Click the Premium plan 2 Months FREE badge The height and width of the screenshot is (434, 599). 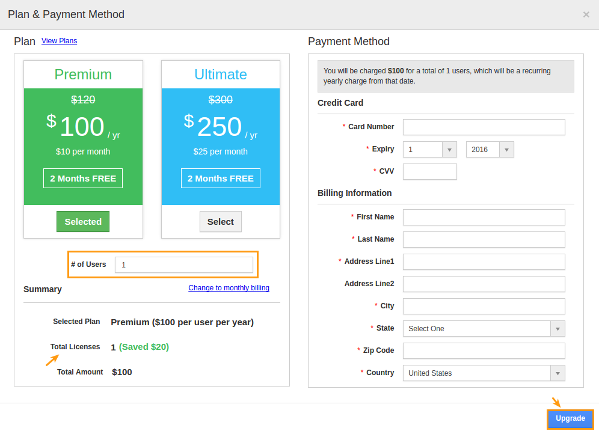(83, 179)
